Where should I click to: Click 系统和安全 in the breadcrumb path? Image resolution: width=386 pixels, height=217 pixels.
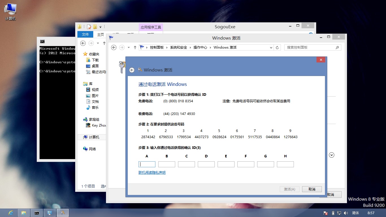[x=179, y=47]
